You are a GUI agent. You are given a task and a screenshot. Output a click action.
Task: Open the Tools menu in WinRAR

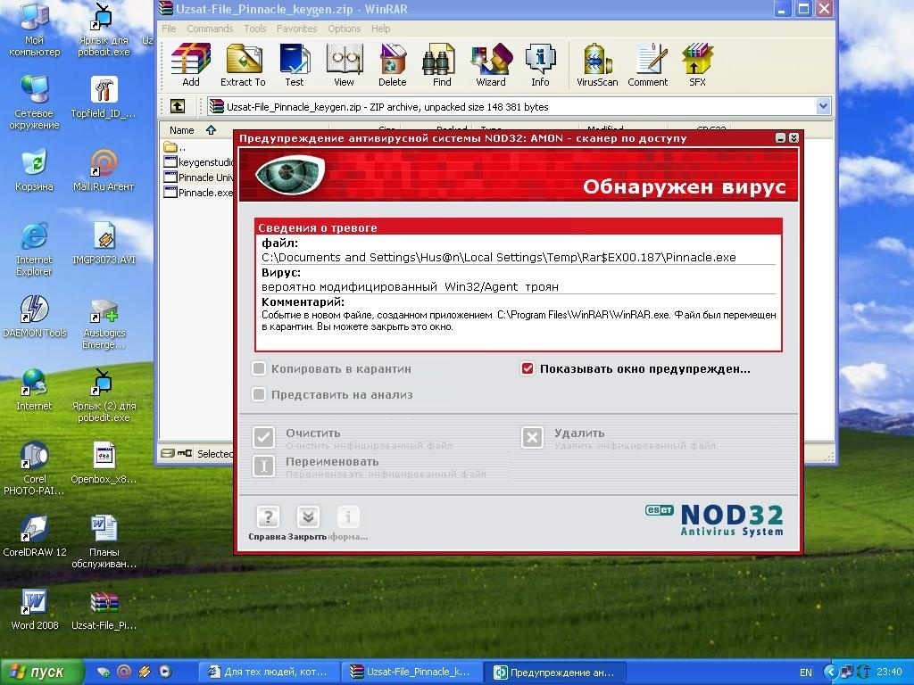254,29
